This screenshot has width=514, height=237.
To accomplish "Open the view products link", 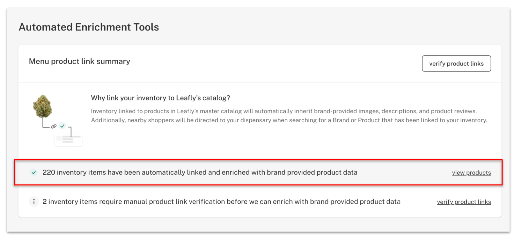I will coord(471,173).
